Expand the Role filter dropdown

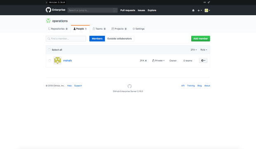pos(204,50)
